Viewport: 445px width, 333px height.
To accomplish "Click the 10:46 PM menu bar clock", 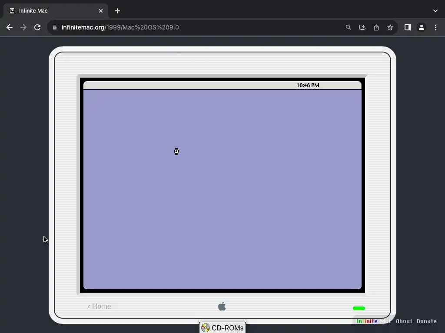I will [308, 85].
